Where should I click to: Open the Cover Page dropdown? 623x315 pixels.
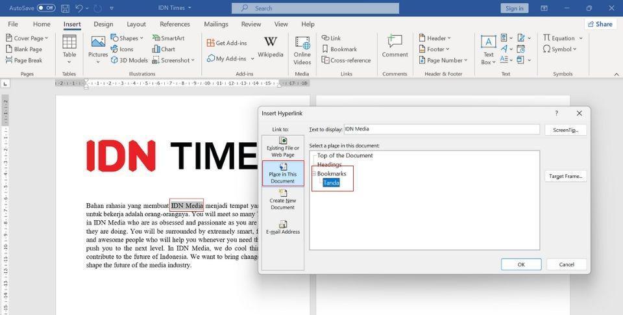[27, 38]
